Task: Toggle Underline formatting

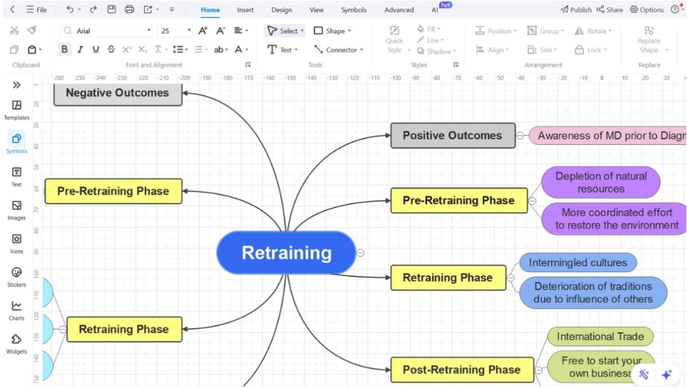Action: point(96,49)
